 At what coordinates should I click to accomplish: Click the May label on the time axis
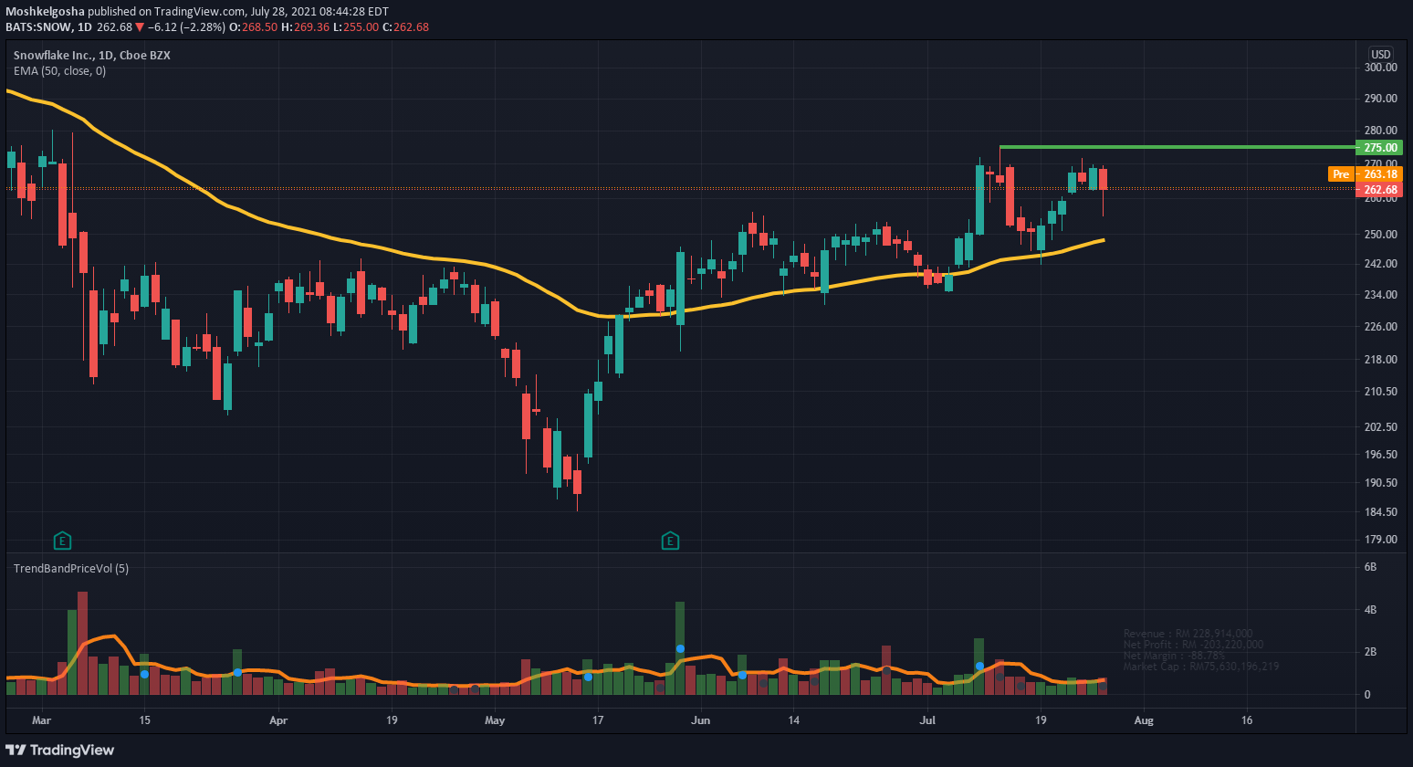click(495, 720)
